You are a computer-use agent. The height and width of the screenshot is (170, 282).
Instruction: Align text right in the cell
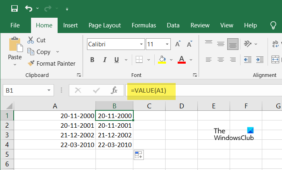(x=233, y=60)
